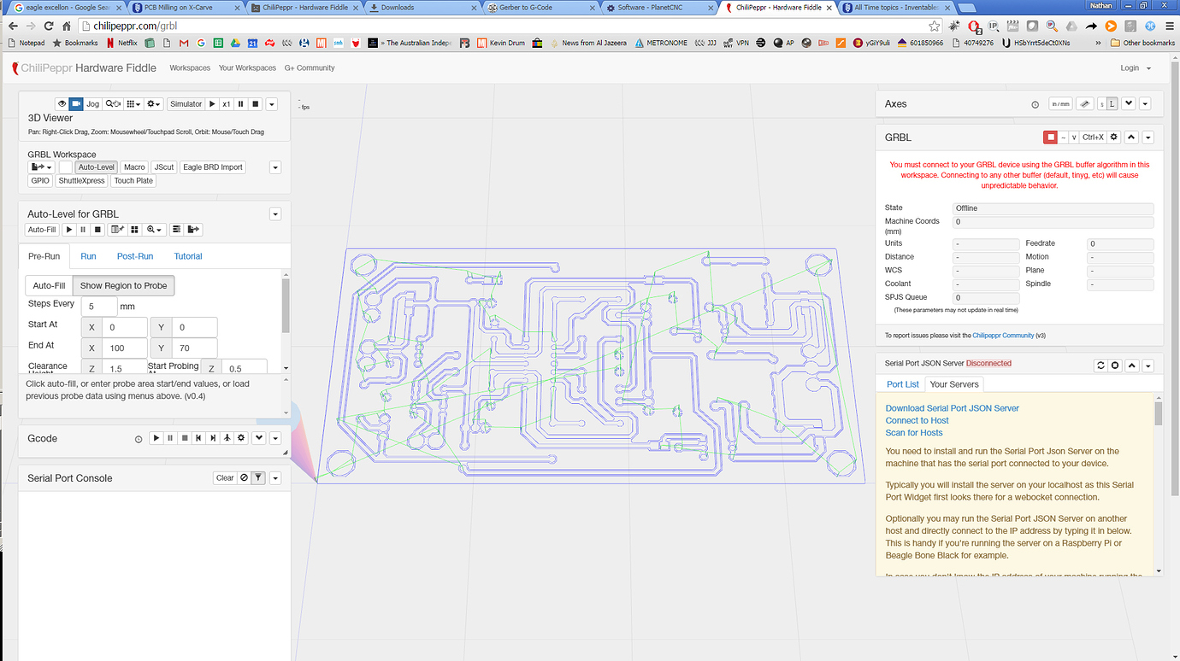The width and height of the screenshot is (1180, 661).
Task: Open GRBL widget gear settings
Action: coord(1113,137)
